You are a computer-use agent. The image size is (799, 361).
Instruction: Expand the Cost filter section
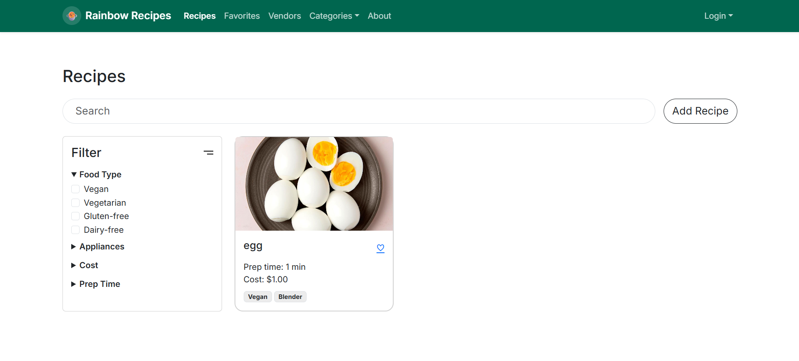(x=85, y=265)
